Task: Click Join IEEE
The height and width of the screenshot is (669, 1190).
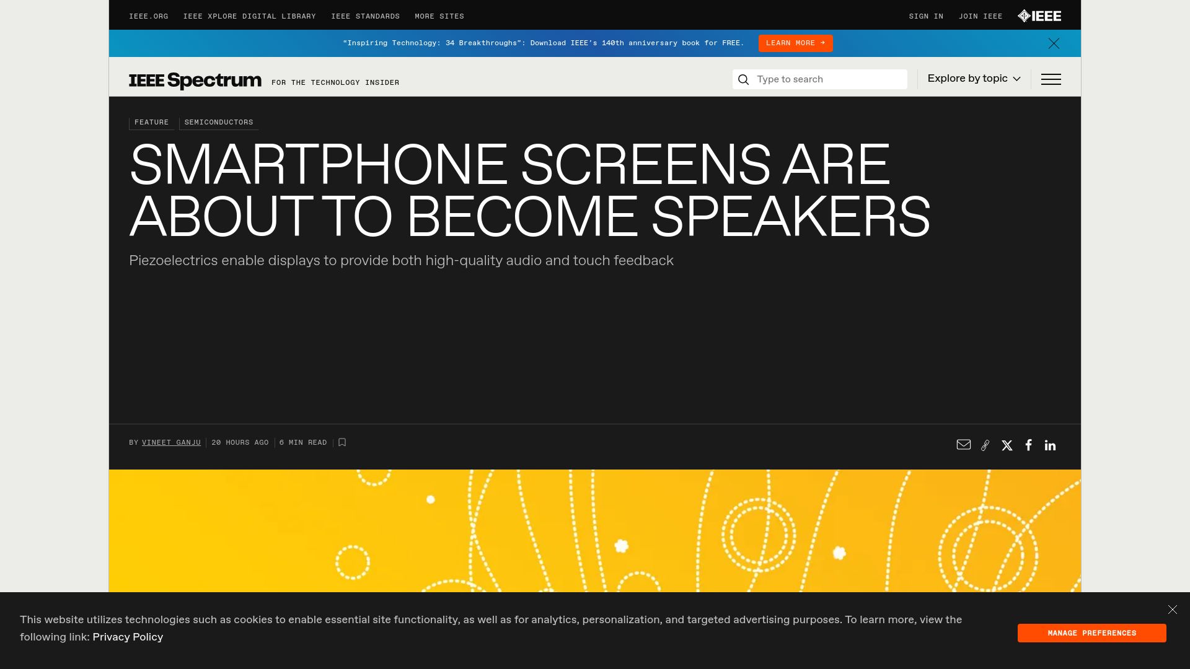Action: click(x=981, y=17)
